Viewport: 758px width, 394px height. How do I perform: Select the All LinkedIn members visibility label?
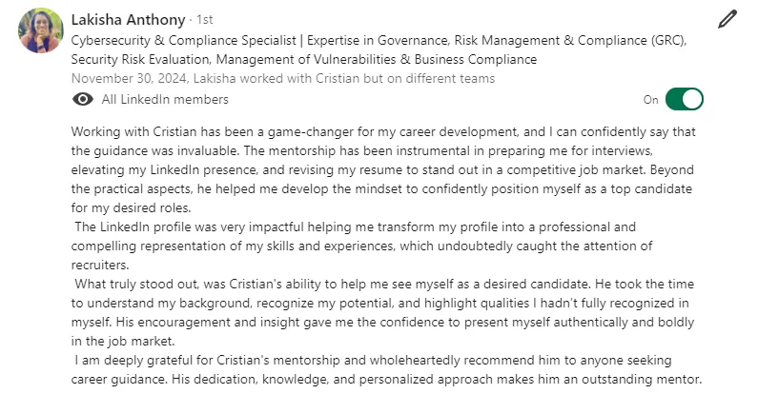click(165, 99)
